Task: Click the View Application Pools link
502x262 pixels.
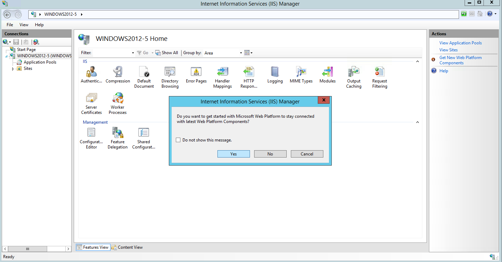Action: [460, 43]
